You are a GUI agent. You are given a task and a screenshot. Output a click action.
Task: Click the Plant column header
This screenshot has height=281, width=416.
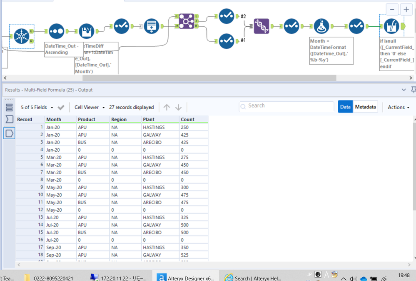(160, 120)
